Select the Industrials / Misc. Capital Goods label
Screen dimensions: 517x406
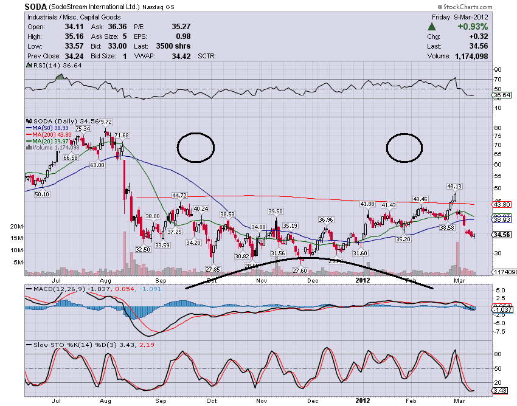tap(74, 17)
